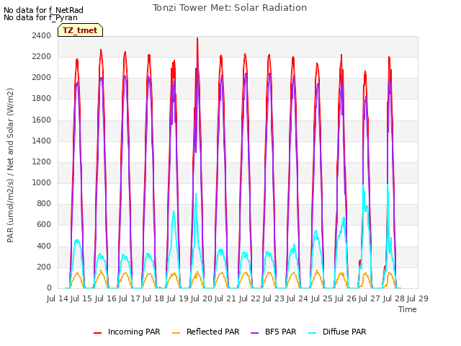Click the y-axis title PAR / Net and Solar
461x346 pixels.
[x=10, y=165]
